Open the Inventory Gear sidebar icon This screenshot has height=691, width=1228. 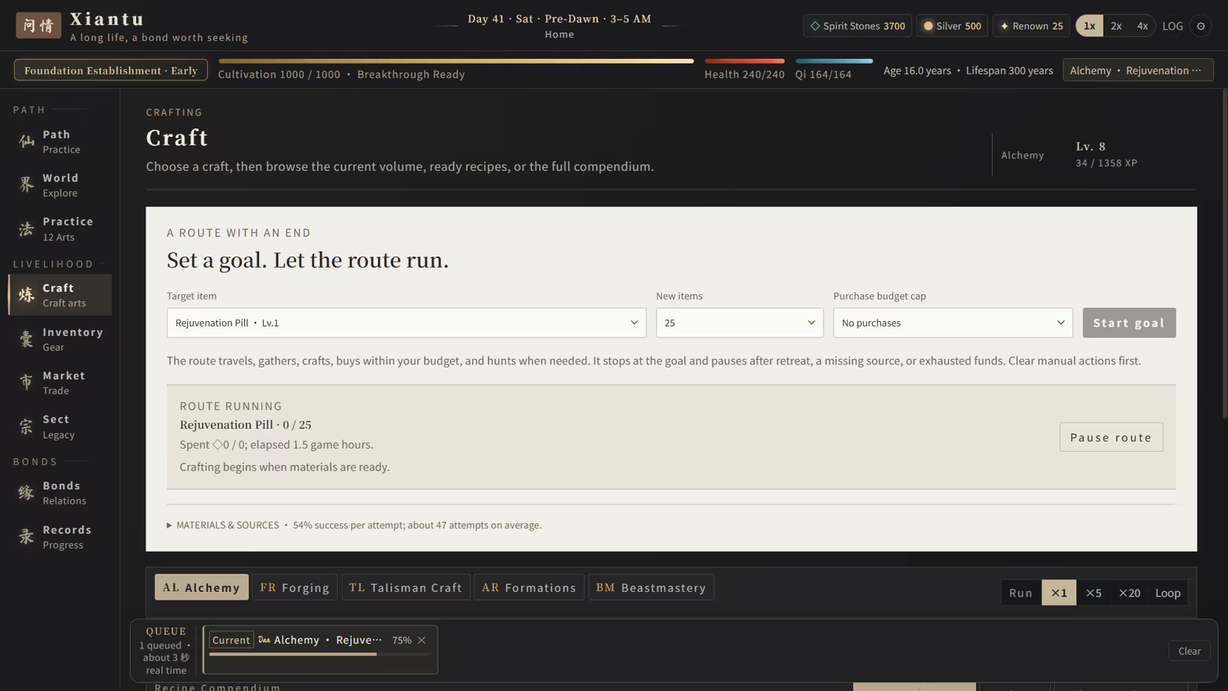pyautogui.click(x=27, y=339)
